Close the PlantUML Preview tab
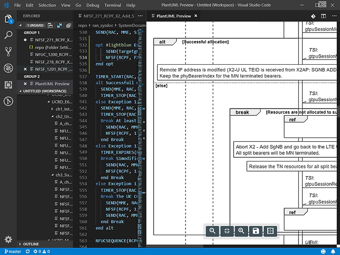340x255 pixels. [195, 16]
